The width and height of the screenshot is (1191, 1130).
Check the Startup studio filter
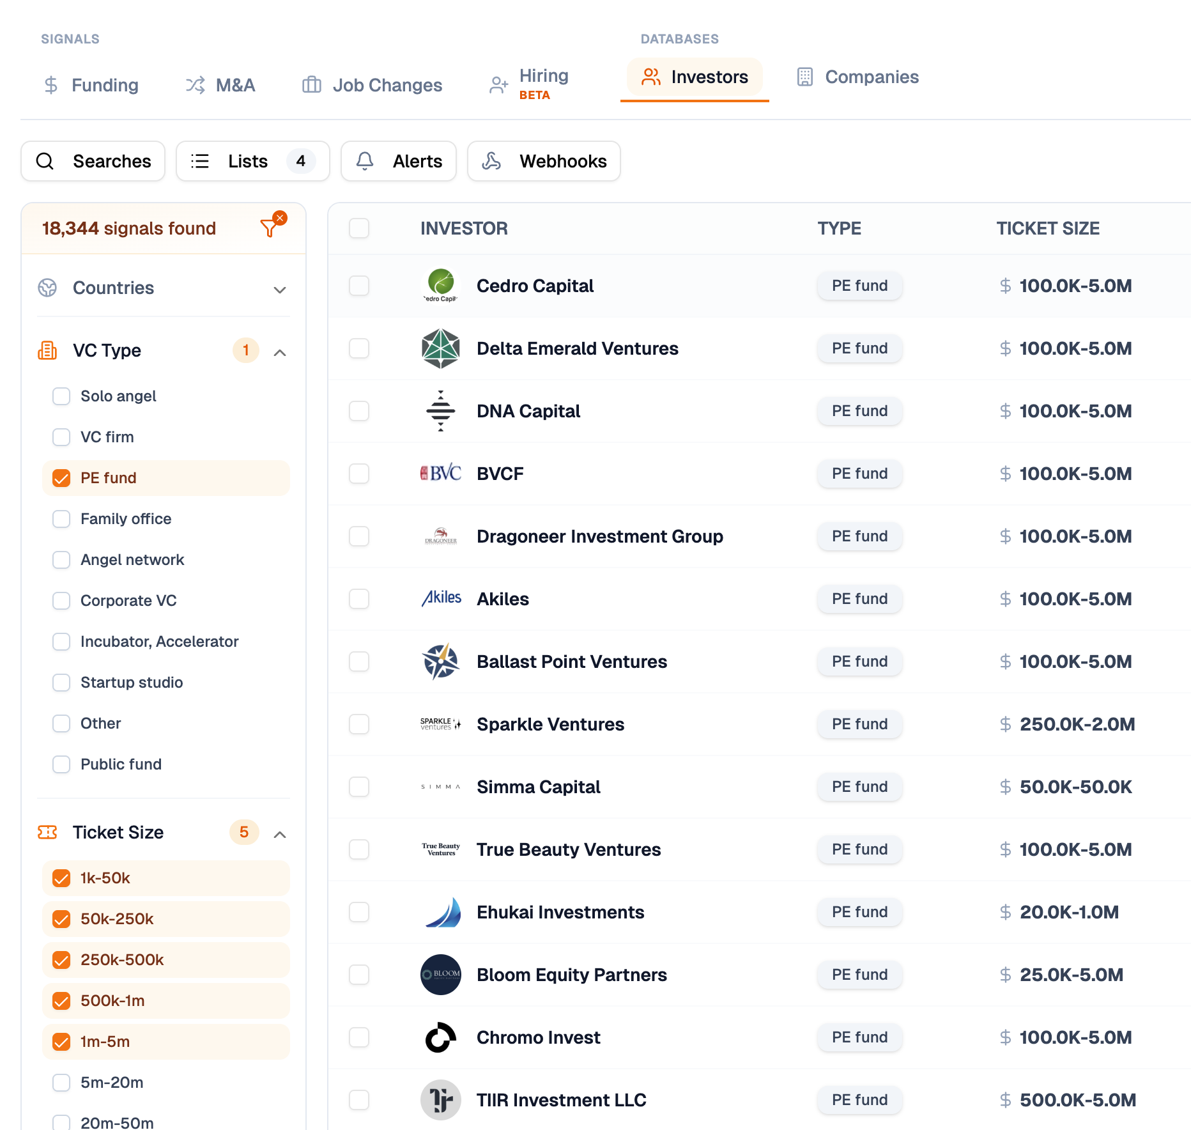pyautogui.click(x=61, y=683)
